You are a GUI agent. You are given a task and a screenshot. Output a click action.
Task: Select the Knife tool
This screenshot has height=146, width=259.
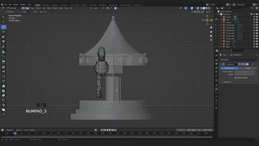(x=4, y=81)
